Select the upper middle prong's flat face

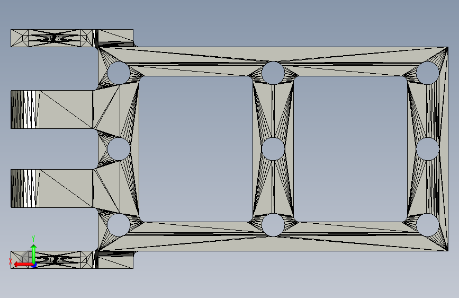(x=67, y=109)
